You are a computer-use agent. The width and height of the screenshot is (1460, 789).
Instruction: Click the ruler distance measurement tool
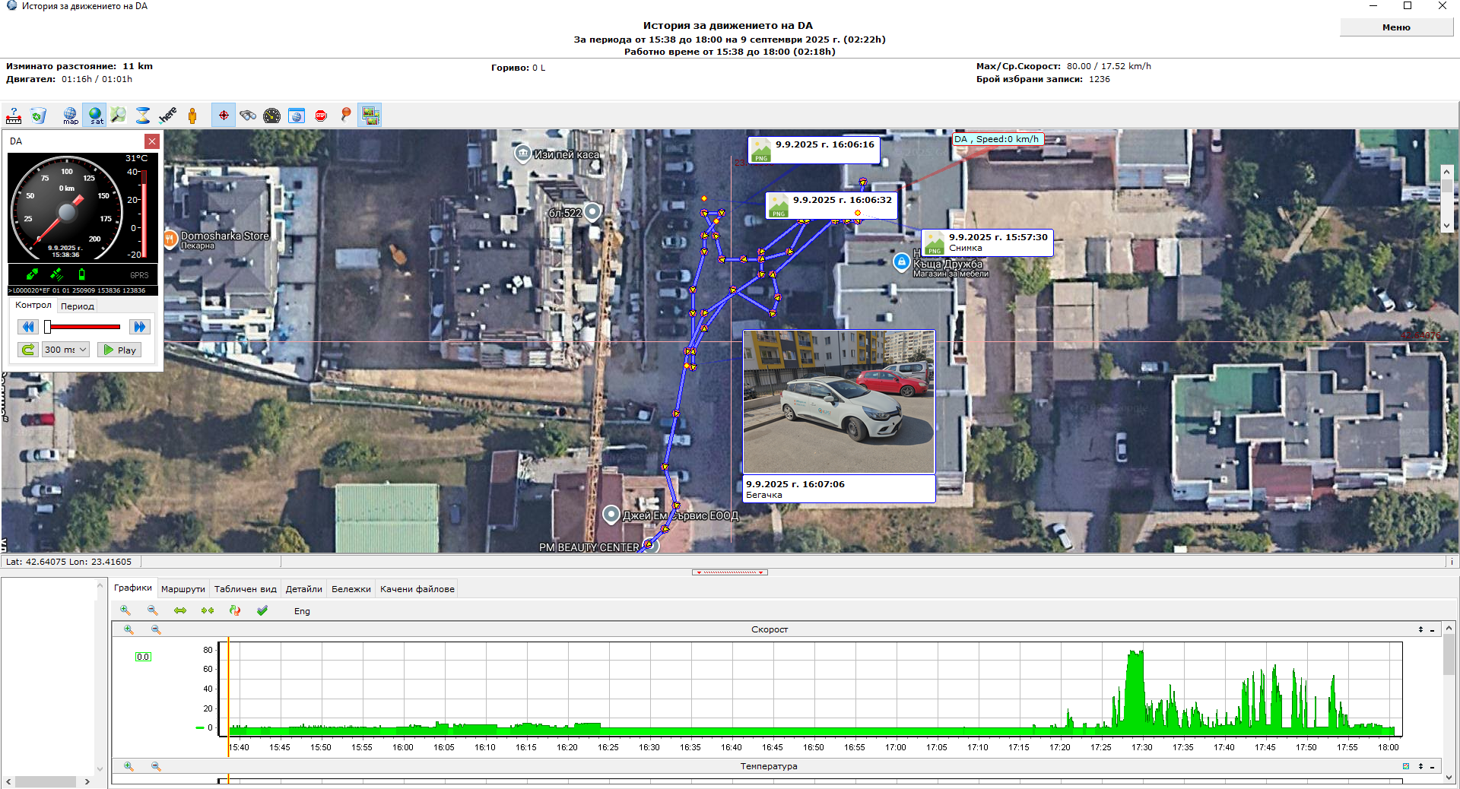[14, 116]
